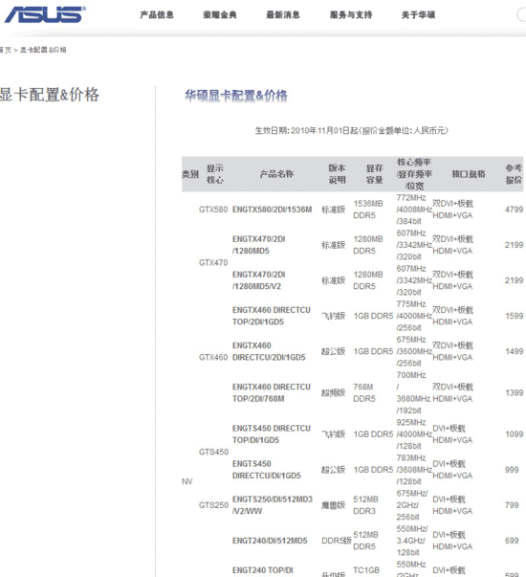
Task: Select ENGTS450 DIRECTCU/DI/1GD5 product
Action: 267,470
